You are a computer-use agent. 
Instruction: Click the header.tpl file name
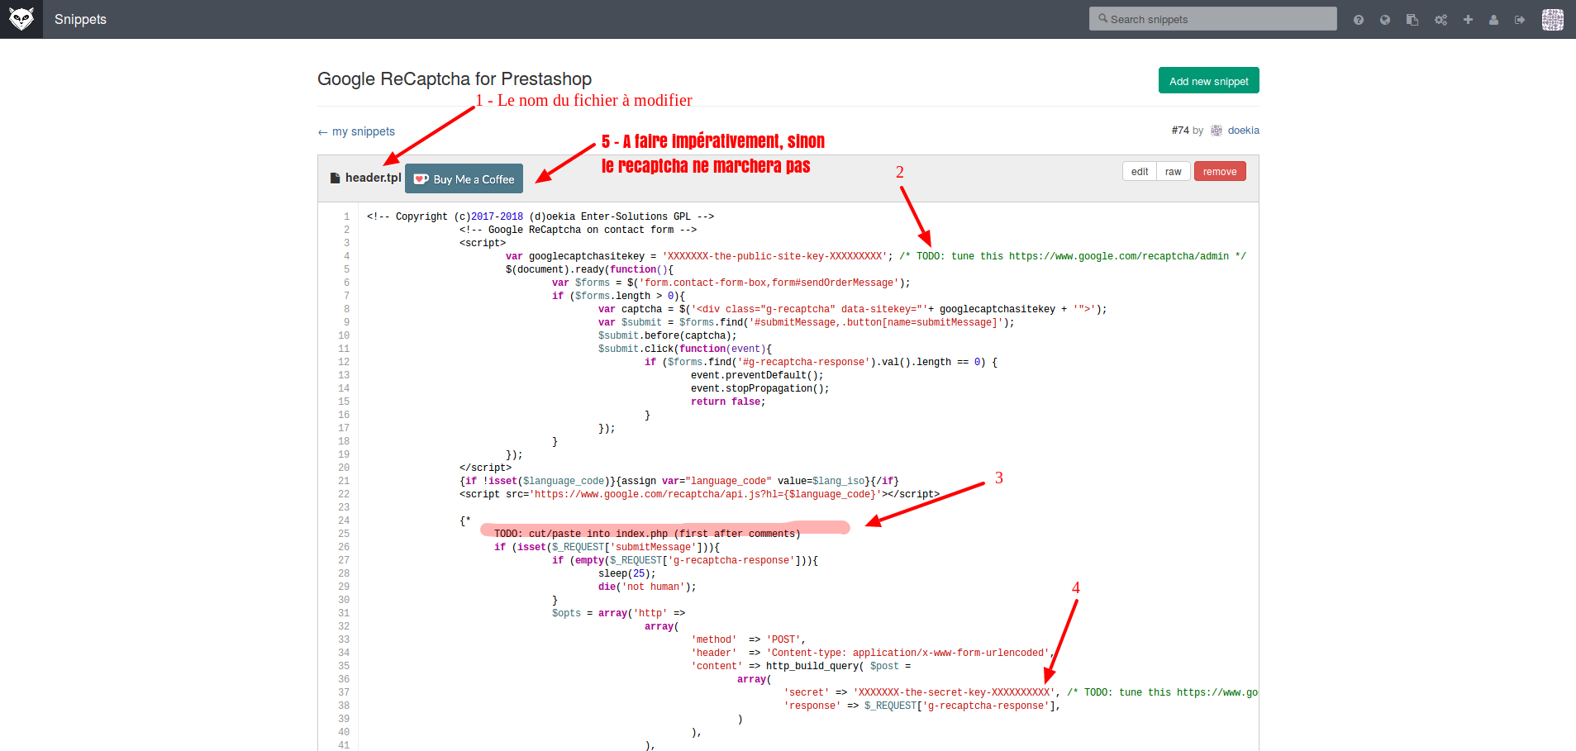[373, 178]
